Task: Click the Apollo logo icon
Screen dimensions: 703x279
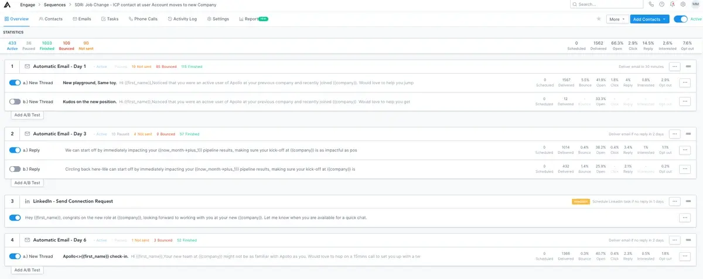Action: point(8,5)
